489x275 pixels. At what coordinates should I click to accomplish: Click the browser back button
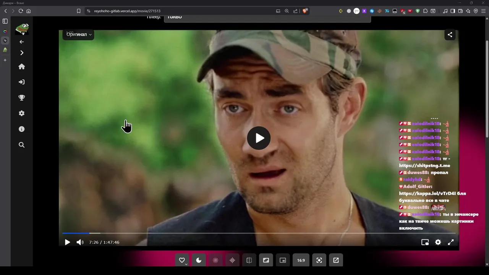tap(5, 11)
